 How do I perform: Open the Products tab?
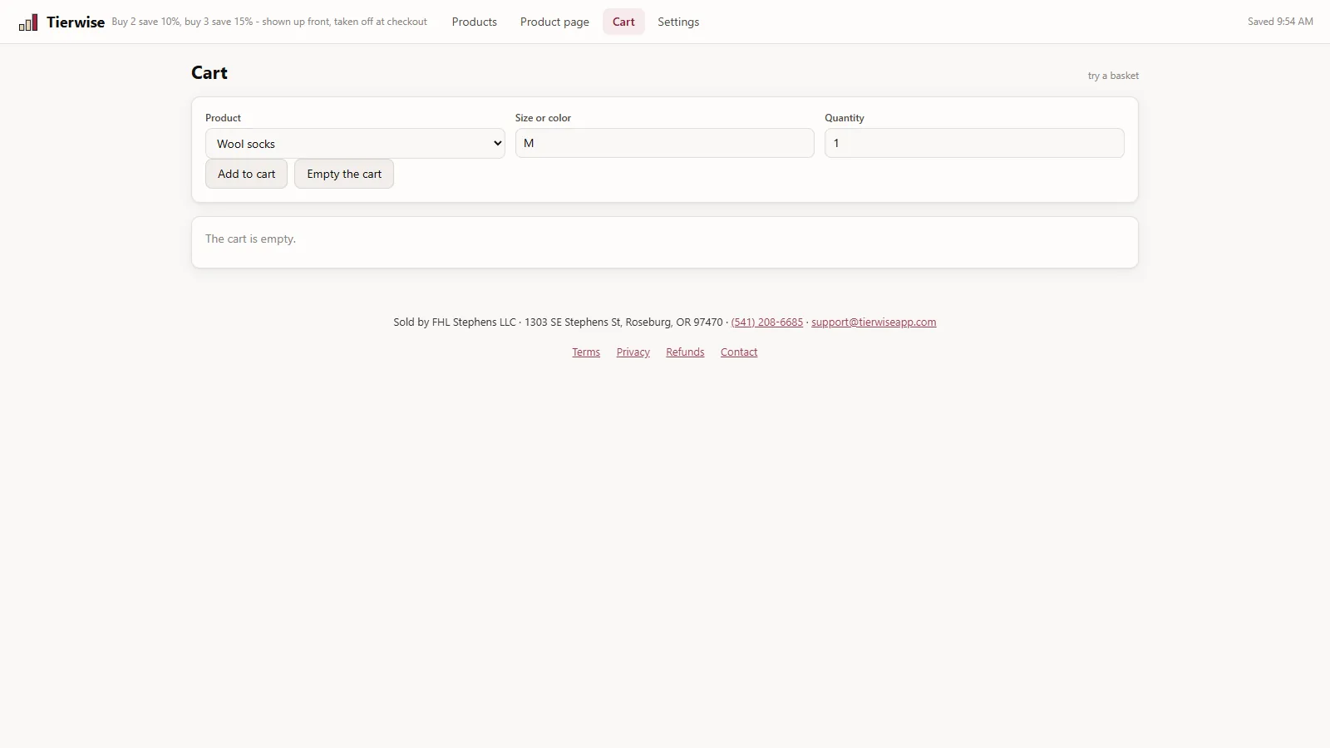(475, 22)
